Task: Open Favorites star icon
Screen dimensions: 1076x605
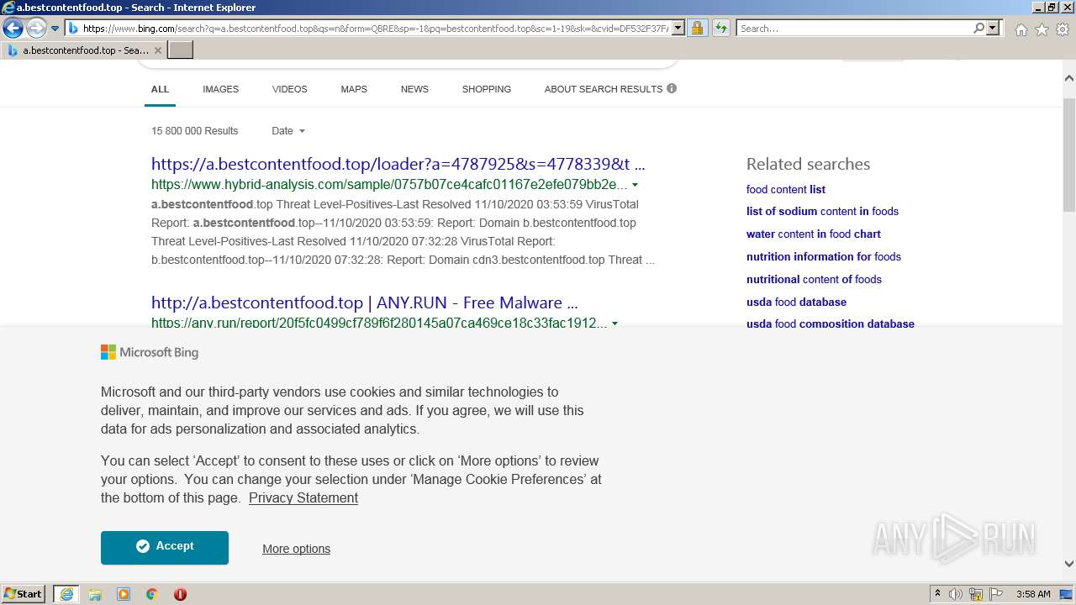Action: coord(1042,29)
